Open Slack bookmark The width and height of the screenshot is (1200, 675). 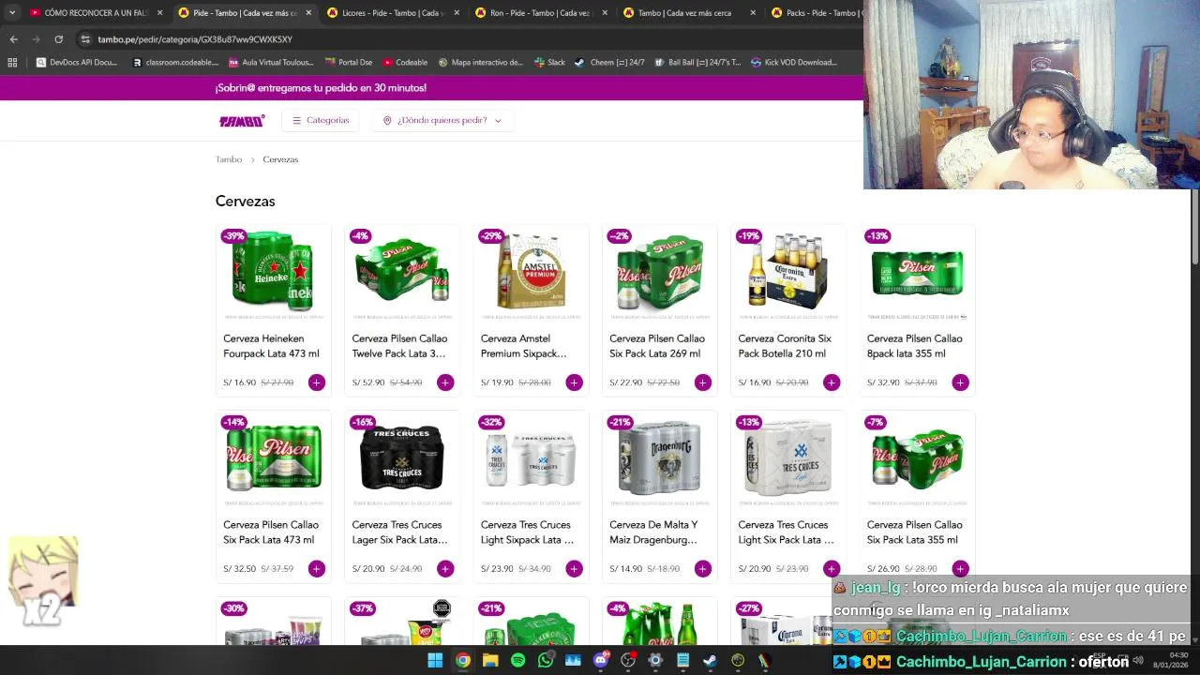click(x=549, y=63)
